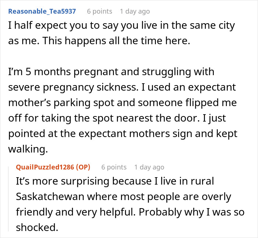Open Reasonable_Tea5937's user profile
Image resolution: width=258 pixels, height=238 pixels.
(42, 11)
